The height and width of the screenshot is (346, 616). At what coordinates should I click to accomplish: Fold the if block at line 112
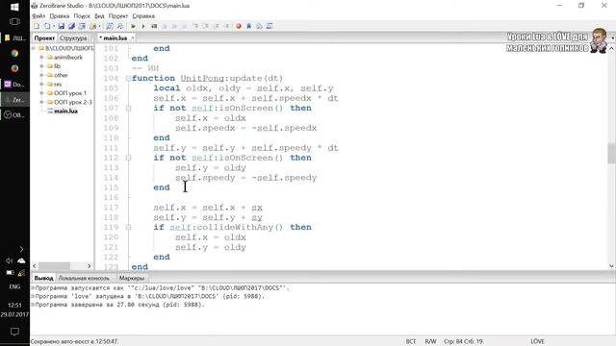[x=128, y=158]
